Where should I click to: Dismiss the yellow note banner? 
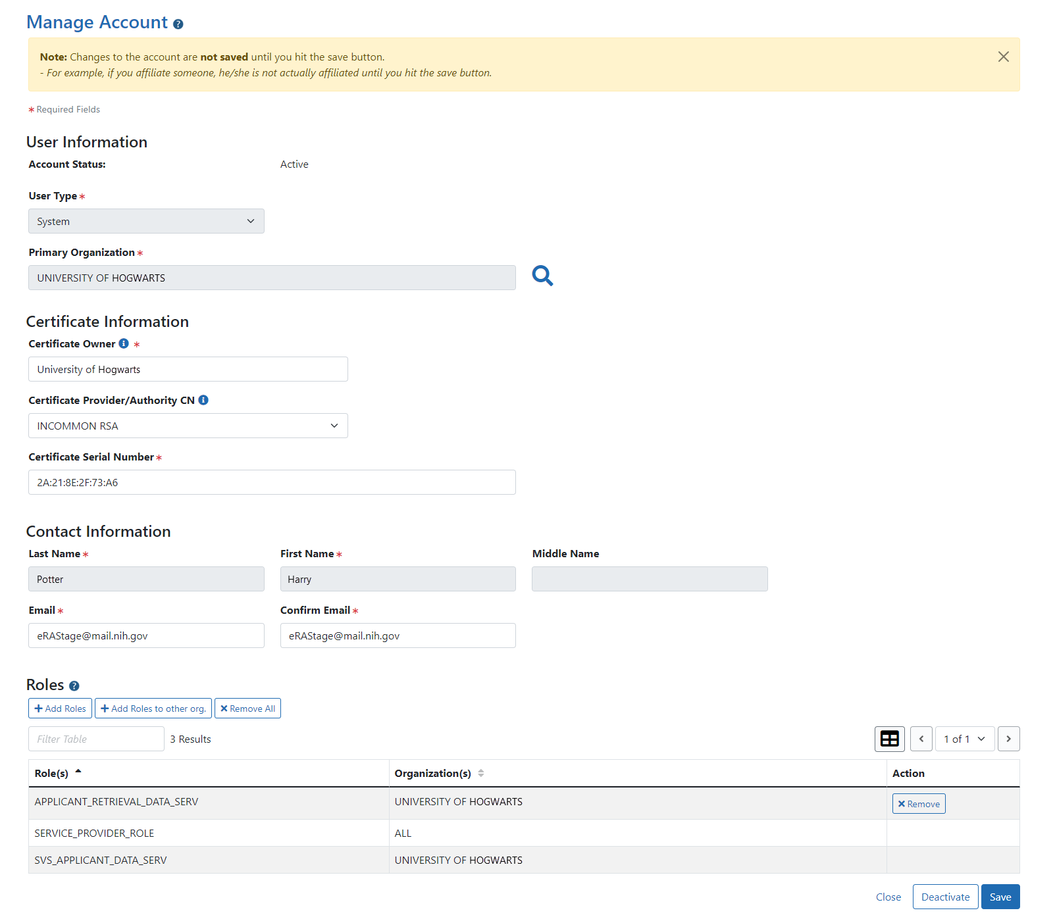click(1003, 57)
